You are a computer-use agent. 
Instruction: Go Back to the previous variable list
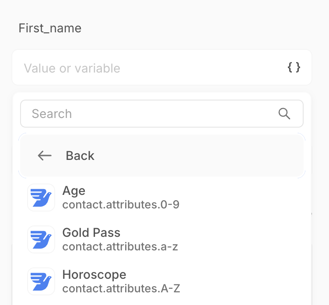click(162, 156)
